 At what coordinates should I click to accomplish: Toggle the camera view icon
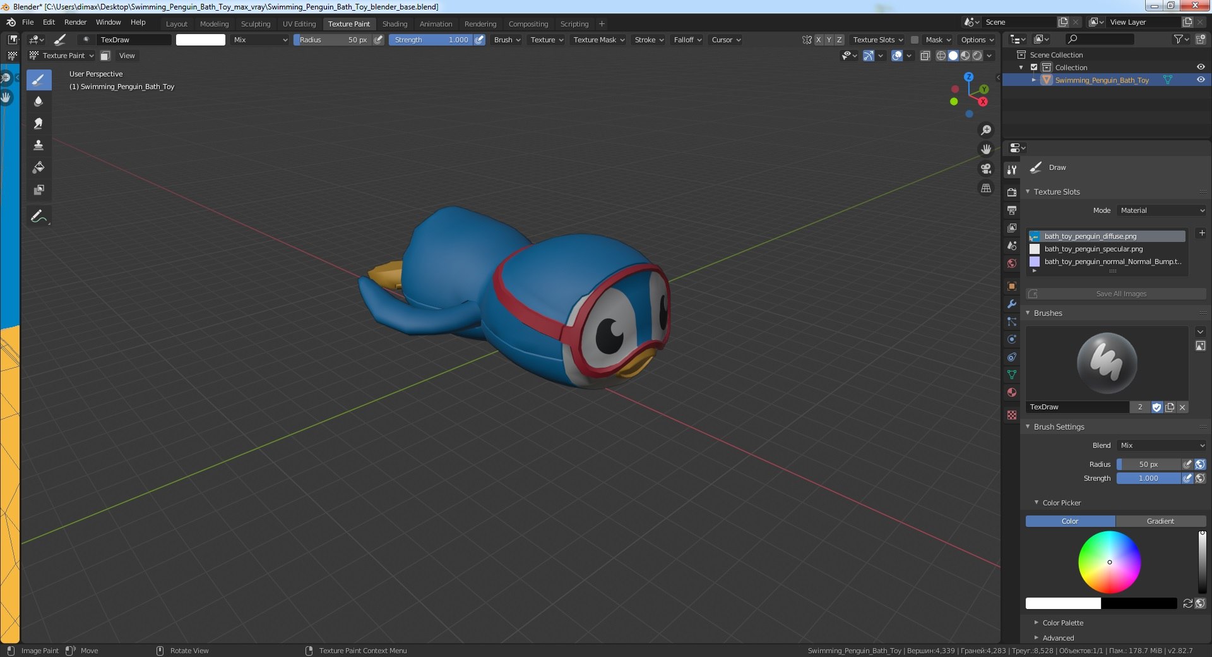(986, 169)
